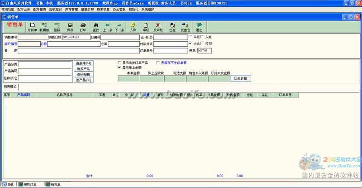Enable 显示未发订单产品 checkbox

pos(119,63)
